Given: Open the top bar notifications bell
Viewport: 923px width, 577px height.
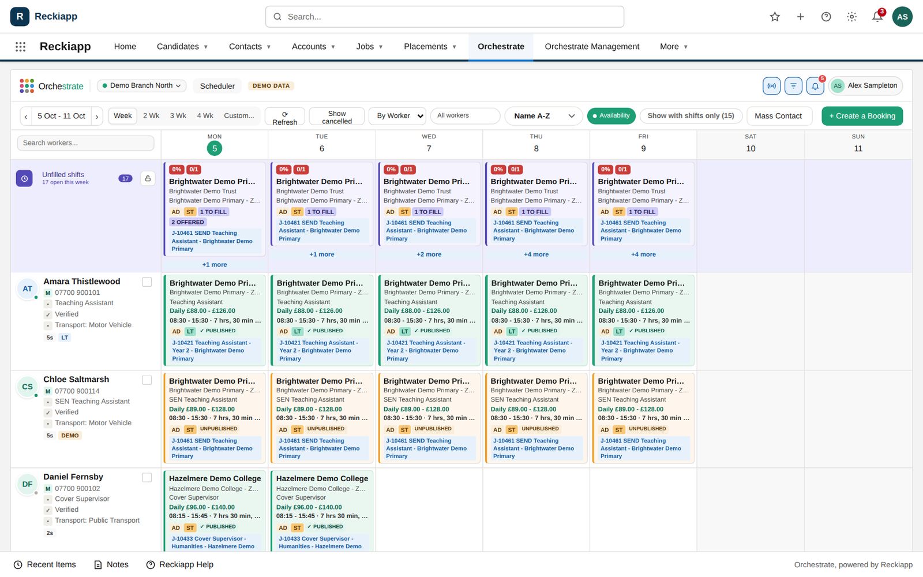Looking at the screenshot, I should [877, 16].
